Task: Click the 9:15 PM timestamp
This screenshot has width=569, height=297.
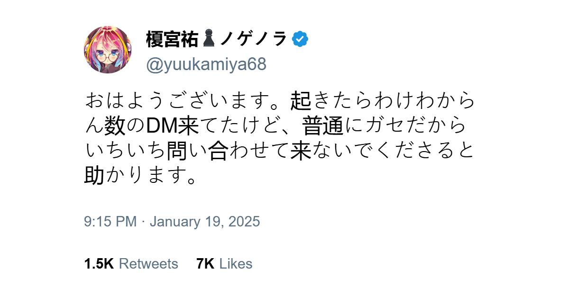Action: tap(110, 222)
